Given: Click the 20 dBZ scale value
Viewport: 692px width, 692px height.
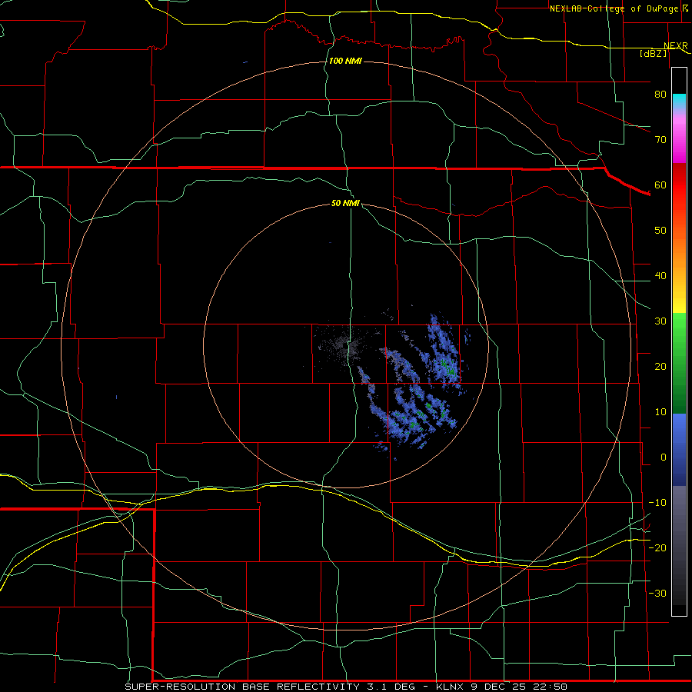Looking at the screenshot, I should 660,366.
